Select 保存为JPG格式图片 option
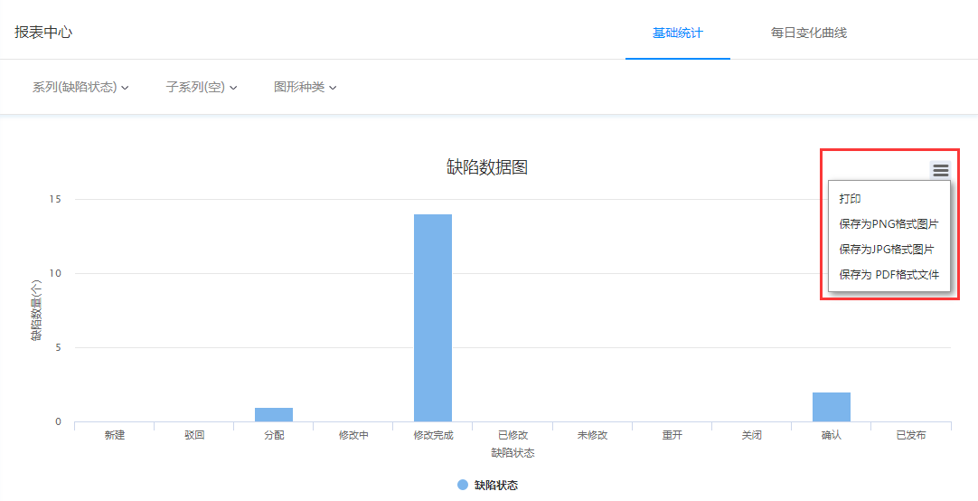 point(886,250)
